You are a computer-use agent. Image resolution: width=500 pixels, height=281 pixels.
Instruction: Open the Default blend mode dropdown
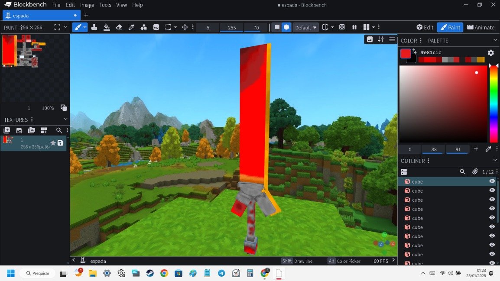click(305, 27)
